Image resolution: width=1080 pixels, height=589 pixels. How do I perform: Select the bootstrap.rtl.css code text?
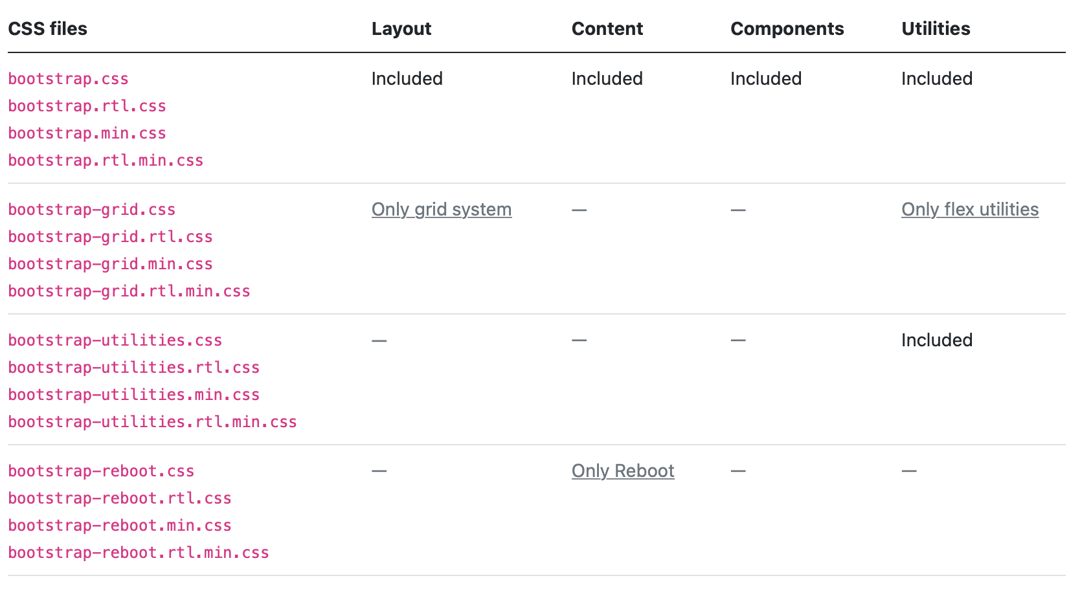(x=87, y=106)
